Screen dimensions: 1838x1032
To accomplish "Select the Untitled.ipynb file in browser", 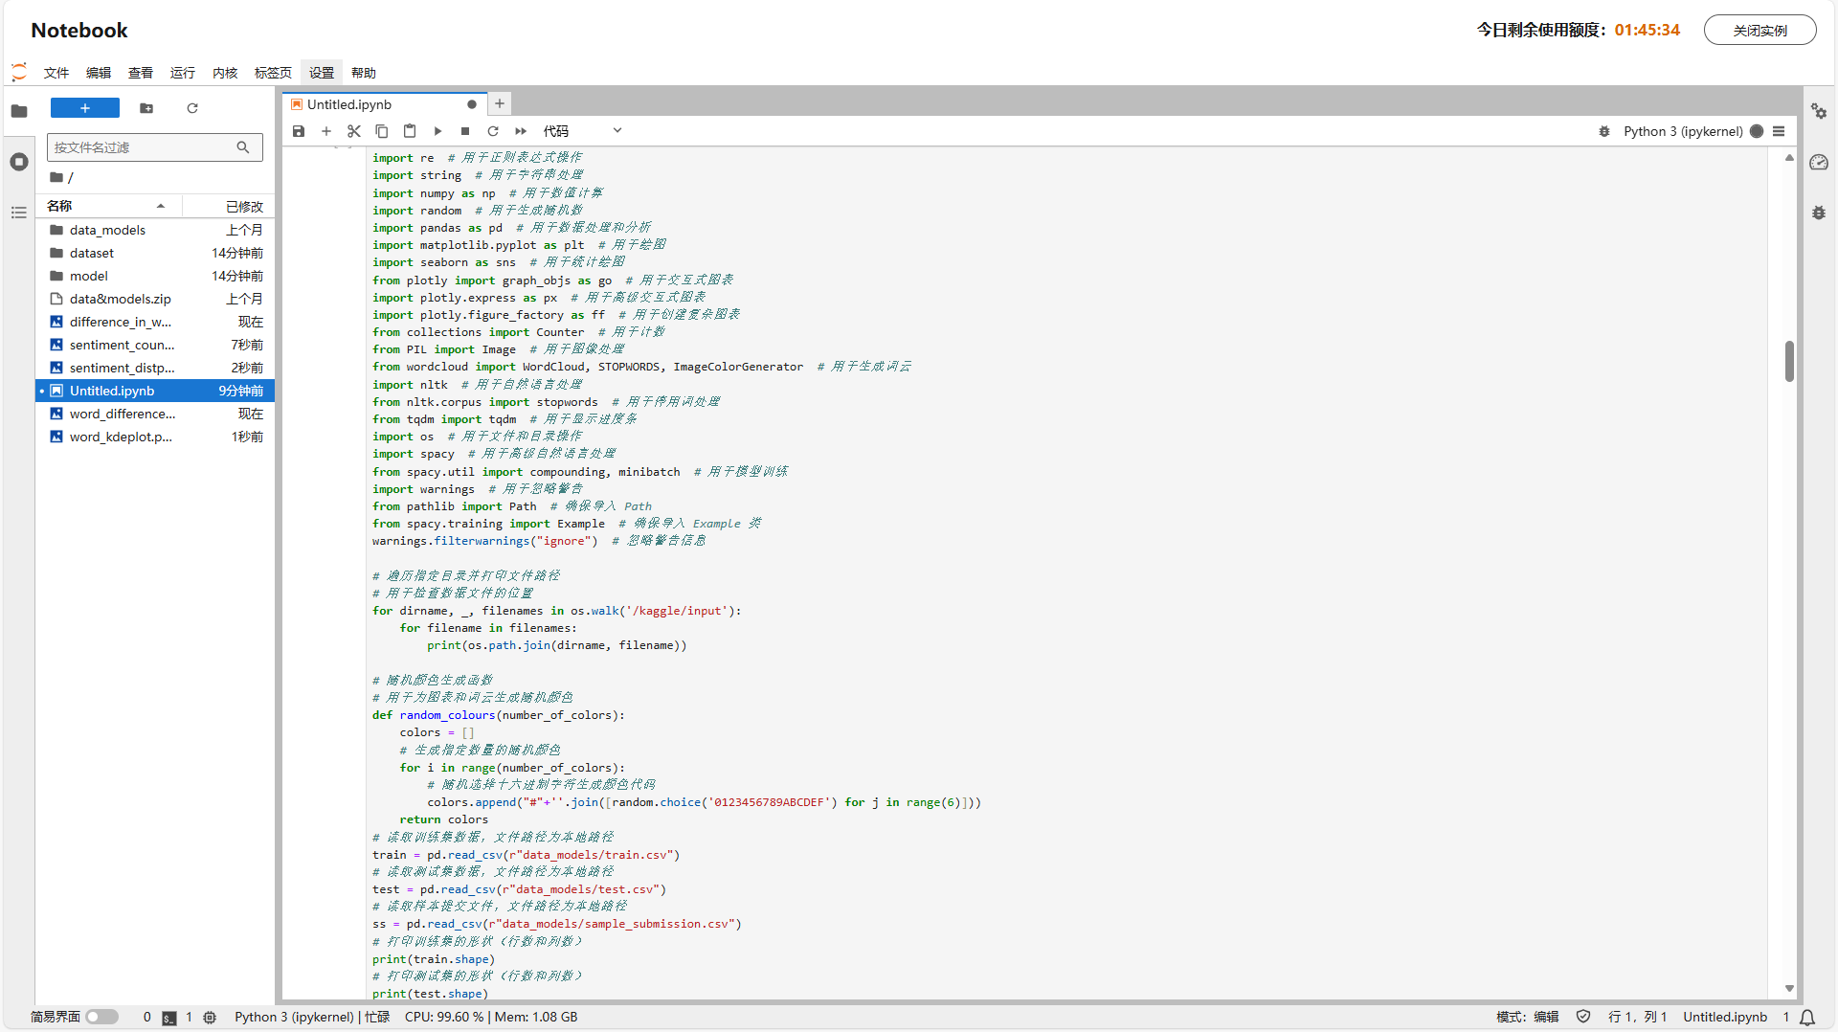I will click(x=155, y=391).
